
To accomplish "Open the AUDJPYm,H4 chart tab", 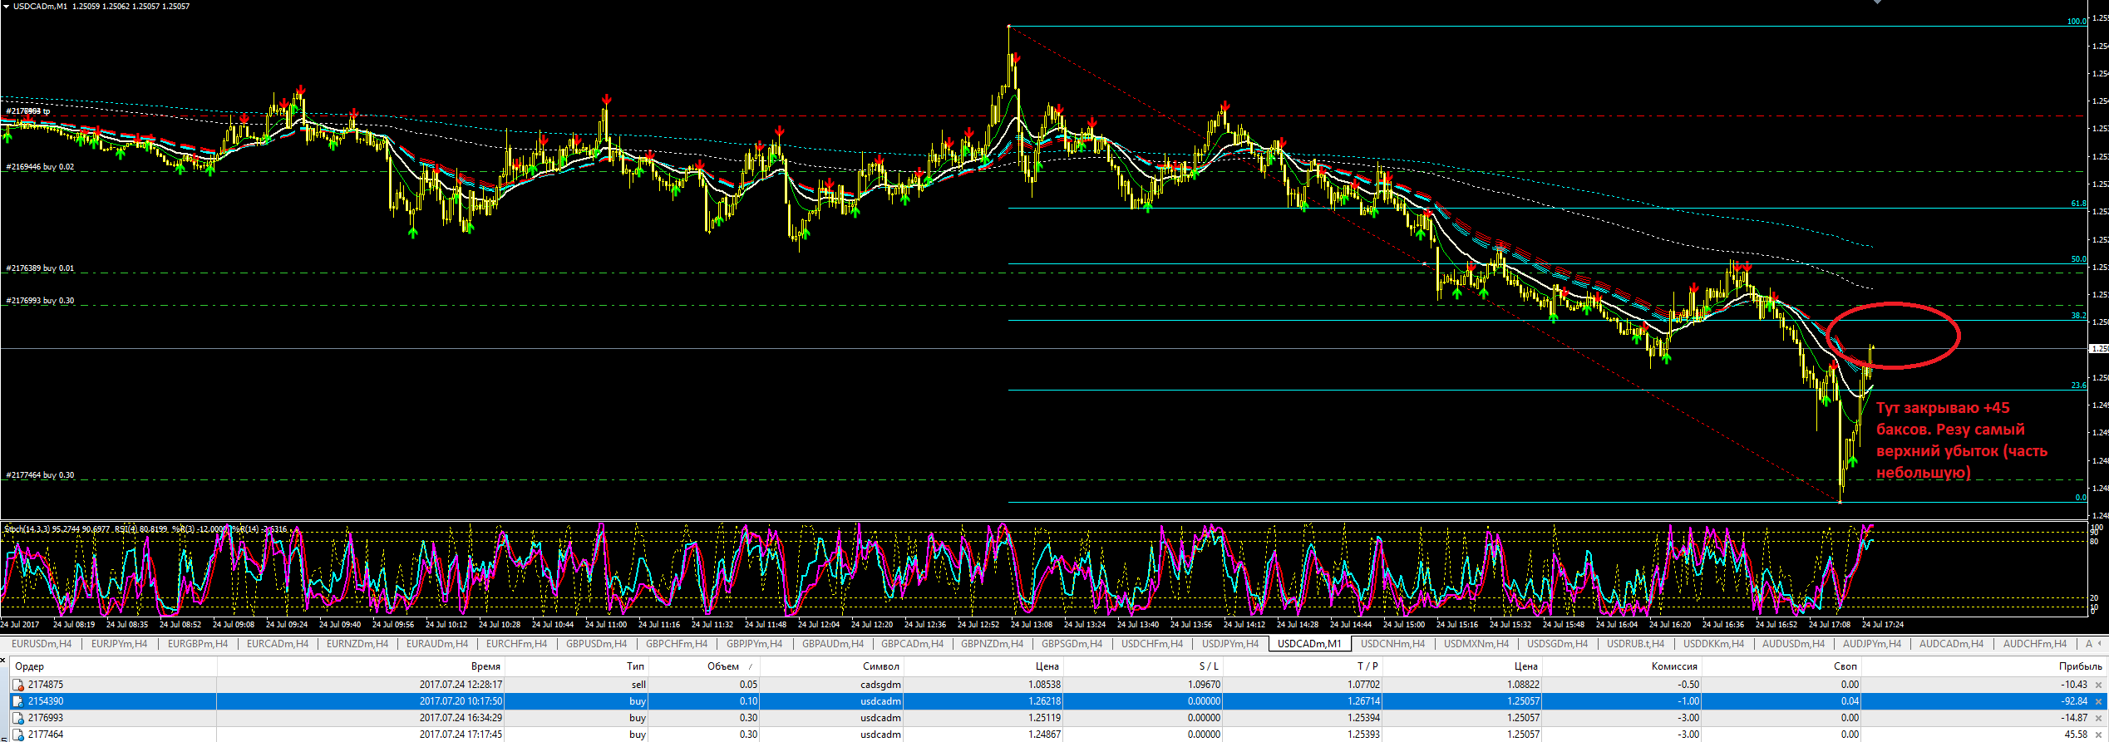I will 1872,644.
